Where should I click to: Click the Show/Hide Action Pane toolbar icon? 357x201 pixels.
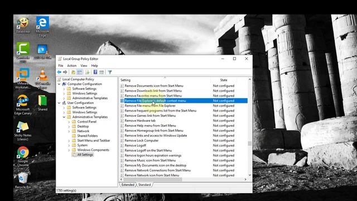pyautogui.click(x=102, y=72)
